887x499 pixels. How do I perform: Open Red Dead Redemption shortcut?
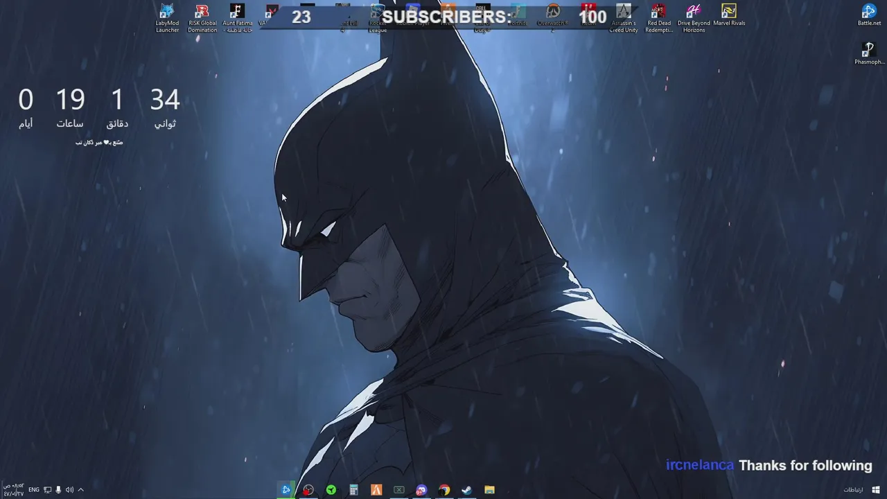(x=659, y=18)
